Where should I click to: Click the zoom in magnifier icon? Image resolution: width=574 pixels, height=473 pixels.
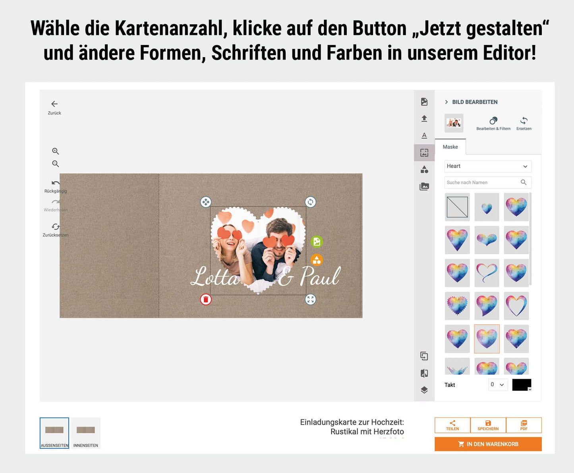(56, 151)
